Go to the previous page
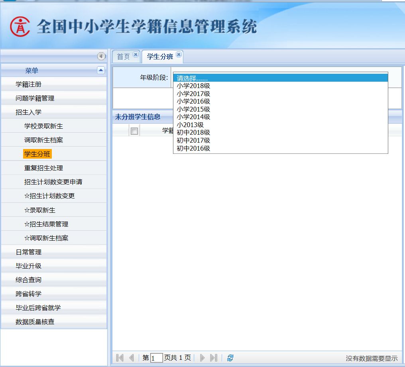Viewport: 405px width, 367px height. click(132, 357)
